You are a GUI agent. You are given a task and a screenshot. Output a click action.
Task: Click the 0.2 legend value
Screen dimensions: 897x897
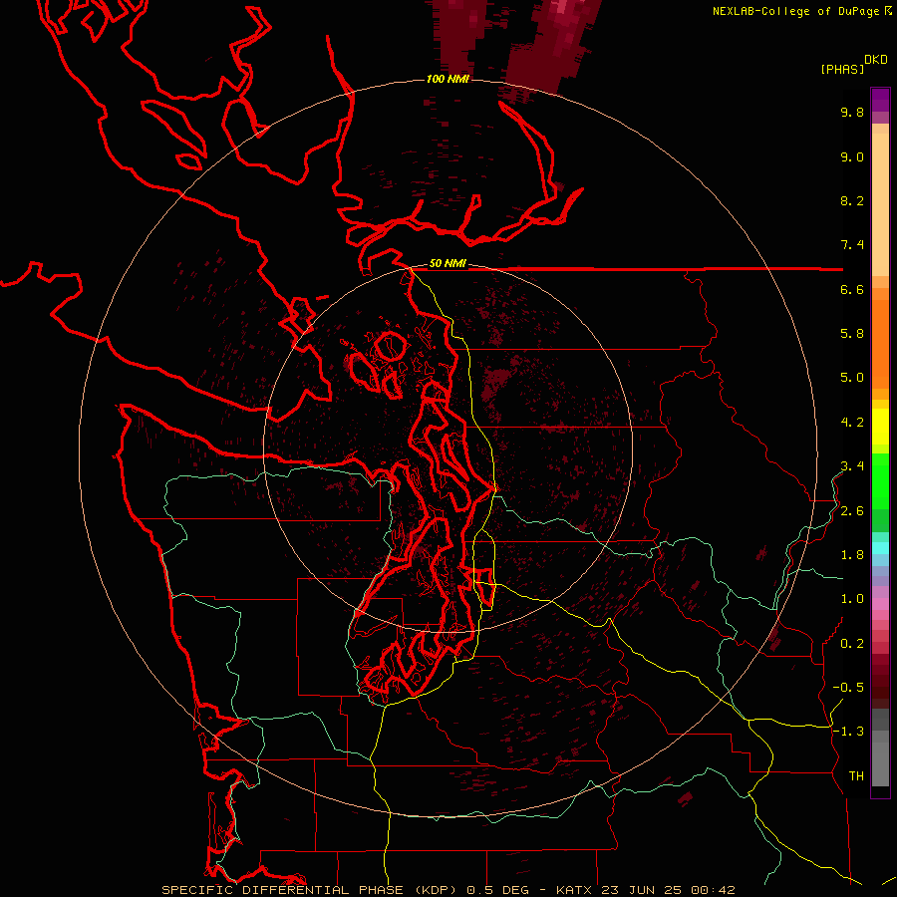point(852,644)
